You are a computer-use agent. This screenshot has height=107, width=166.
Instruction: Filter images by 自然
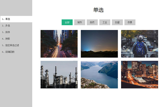click(x=92, y=22)
